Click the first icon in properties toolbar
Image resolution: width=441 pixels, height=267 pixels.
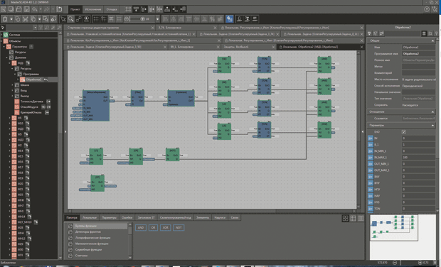click(x=369, y=33)
